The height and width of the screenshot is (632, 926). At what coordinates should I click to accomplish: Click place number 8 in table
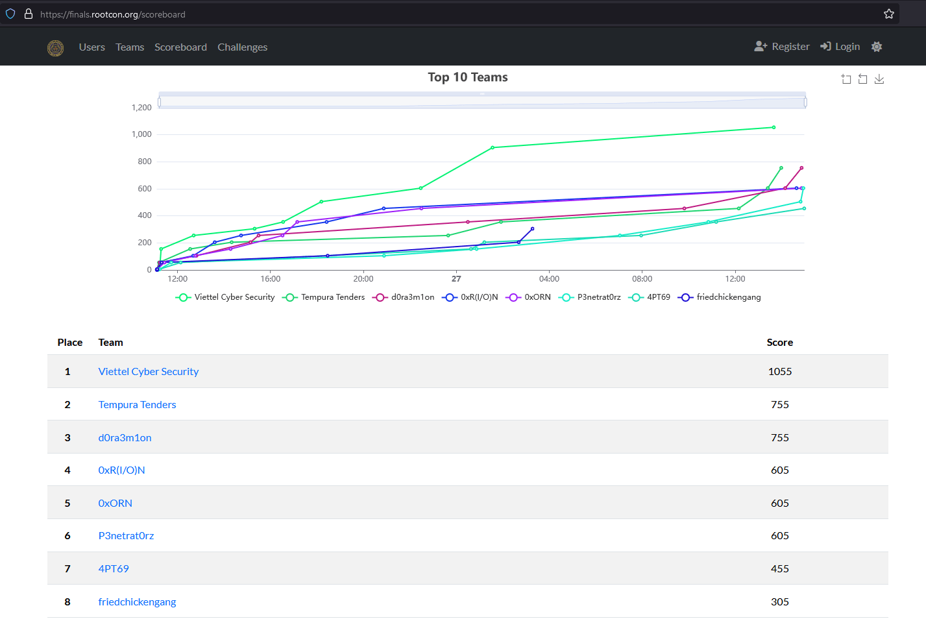pyautogui.click(x=67, y=602)
